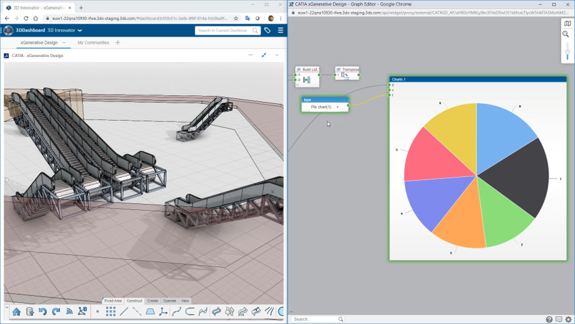Expand the xGenerative Design tab chevron

[x=64, y=43]
